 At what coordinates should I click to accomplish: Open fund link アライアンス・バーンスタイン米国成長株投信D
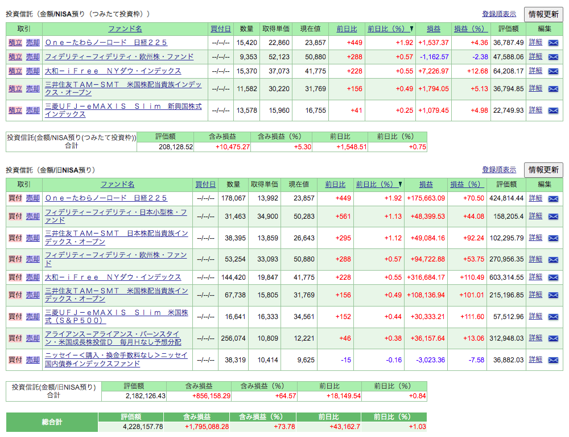(x=113, y=338)
